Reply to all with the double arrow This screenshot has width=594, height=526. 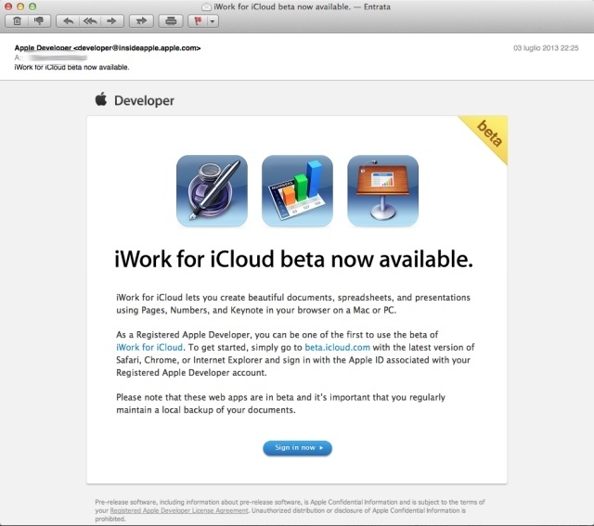pyautogui.click(x=90, y=20)
